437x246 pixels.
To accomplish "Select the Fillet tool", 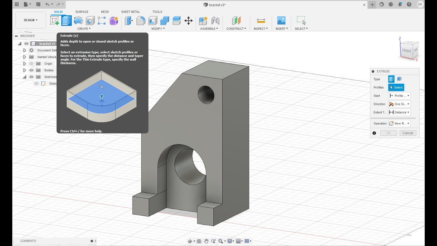I will pyautogui.click(x=141, y=20).
